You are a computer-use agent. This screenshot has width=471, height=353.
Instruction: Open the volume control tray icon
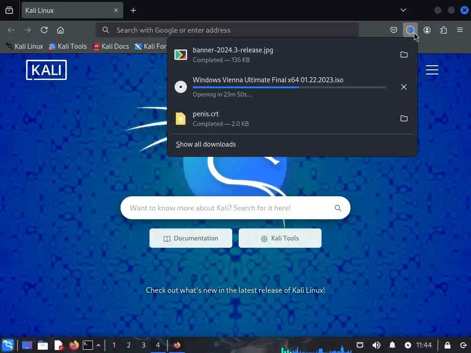tap(376, 345)
